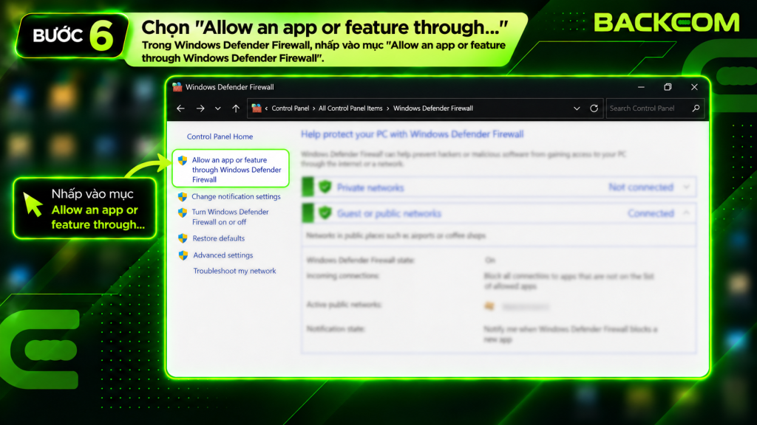Image resolution: width=757 pixels, height=425 pixels.
Task: Select Control Panel breadcrumb in address bar
Action: (x=290, y=108)
